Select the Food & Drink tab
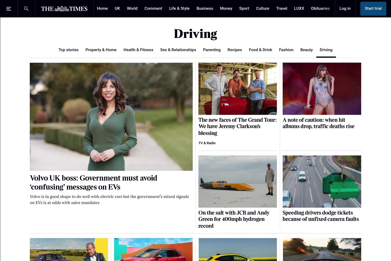Image resolution: width=391 pixels, height=261 pixels. coord(260,50)
